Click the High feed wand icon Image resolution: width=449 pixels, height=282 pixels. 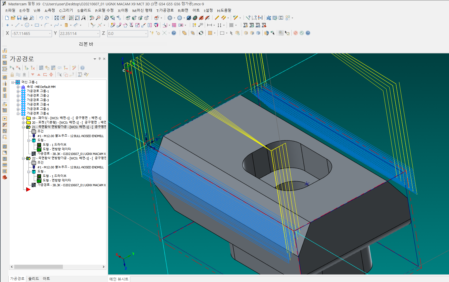pos(74,68)
